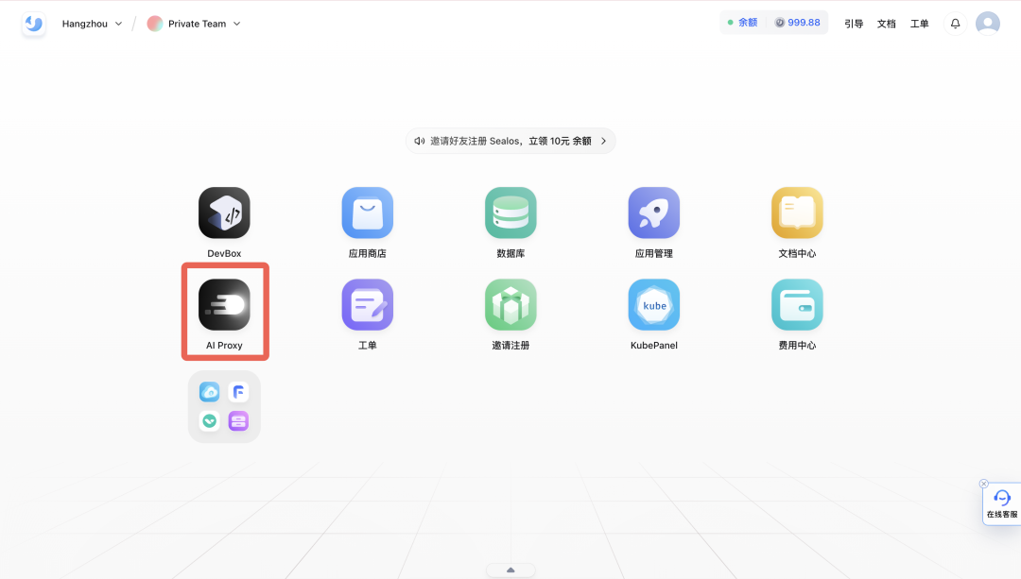
Task: Open the 费用中心 cost center
Action: [797, 305]
